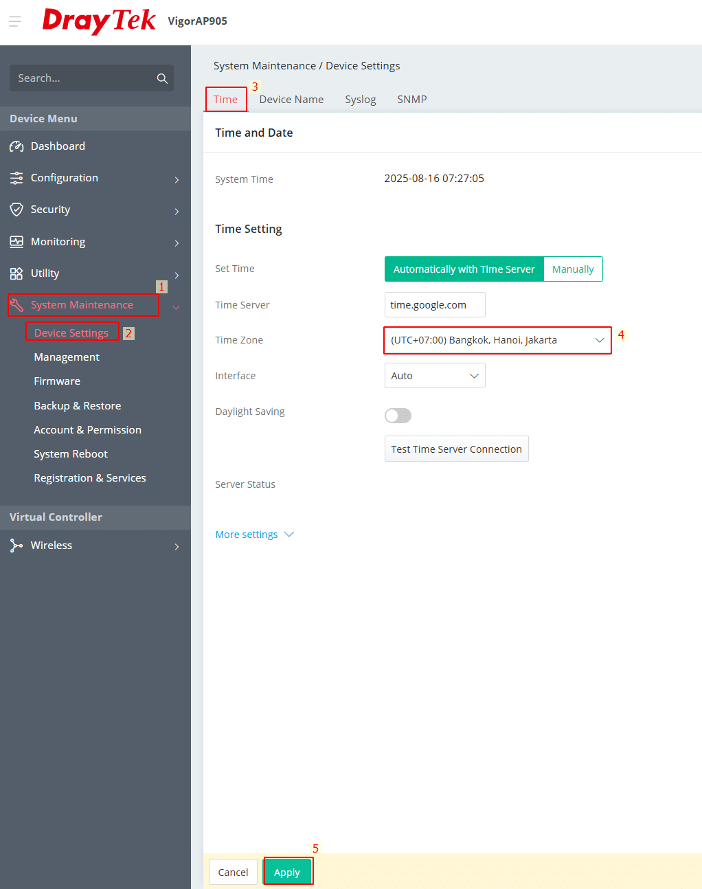
Task: Switch to the Time tab
Action: (225, 100)
